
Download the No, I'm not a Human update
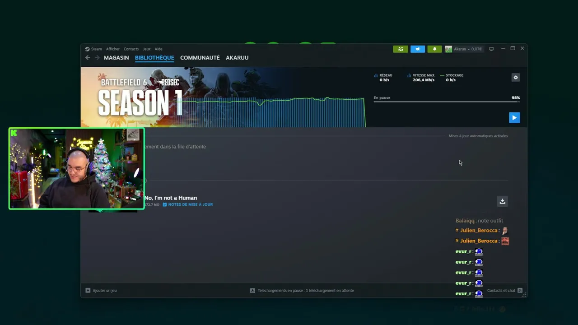click(502, 201)
